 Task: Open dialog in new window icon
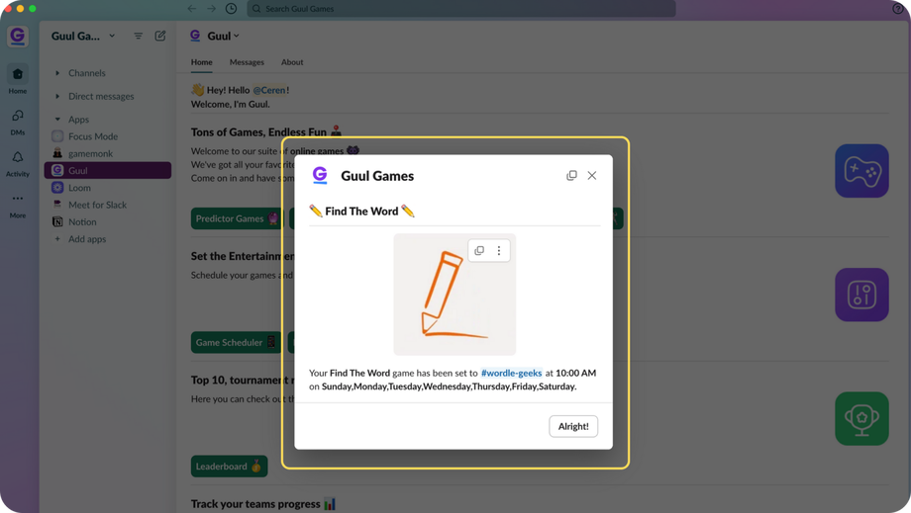pyautogui.click(x=571, y=176)
